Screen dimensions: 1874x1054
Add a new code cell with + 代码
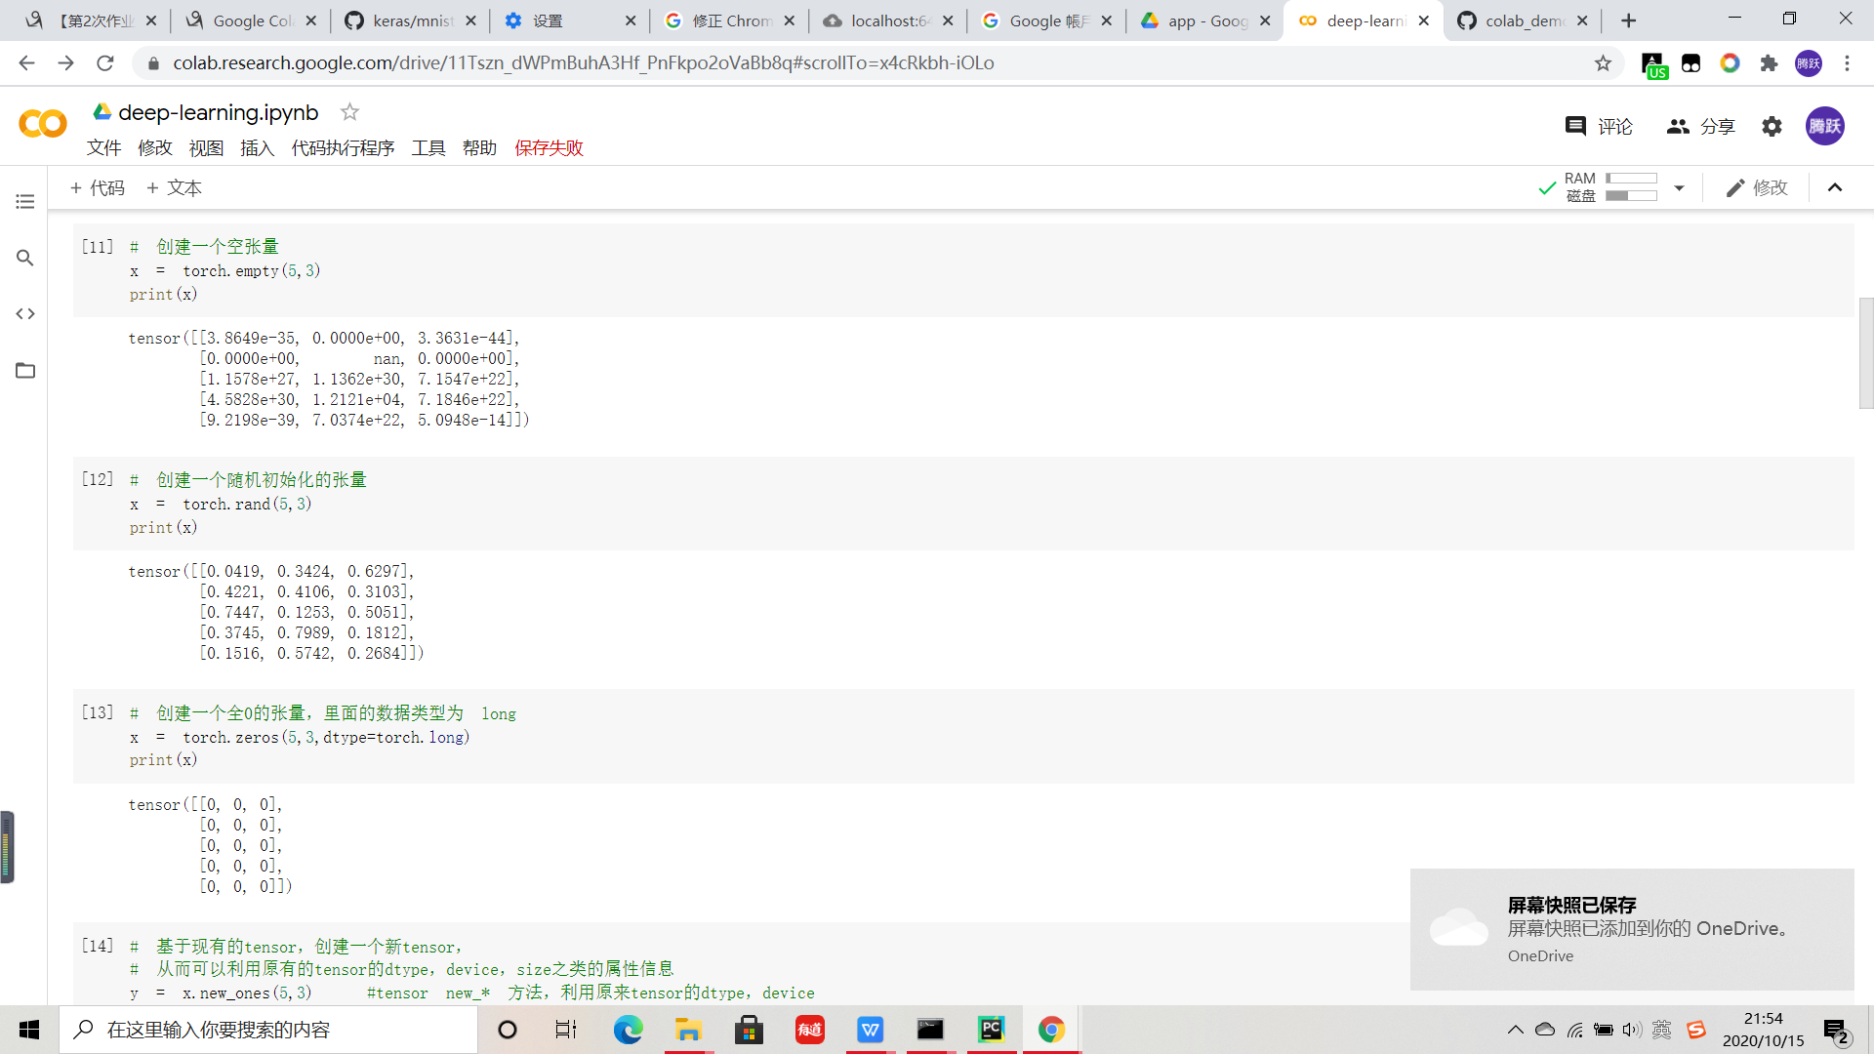[98, 187]
